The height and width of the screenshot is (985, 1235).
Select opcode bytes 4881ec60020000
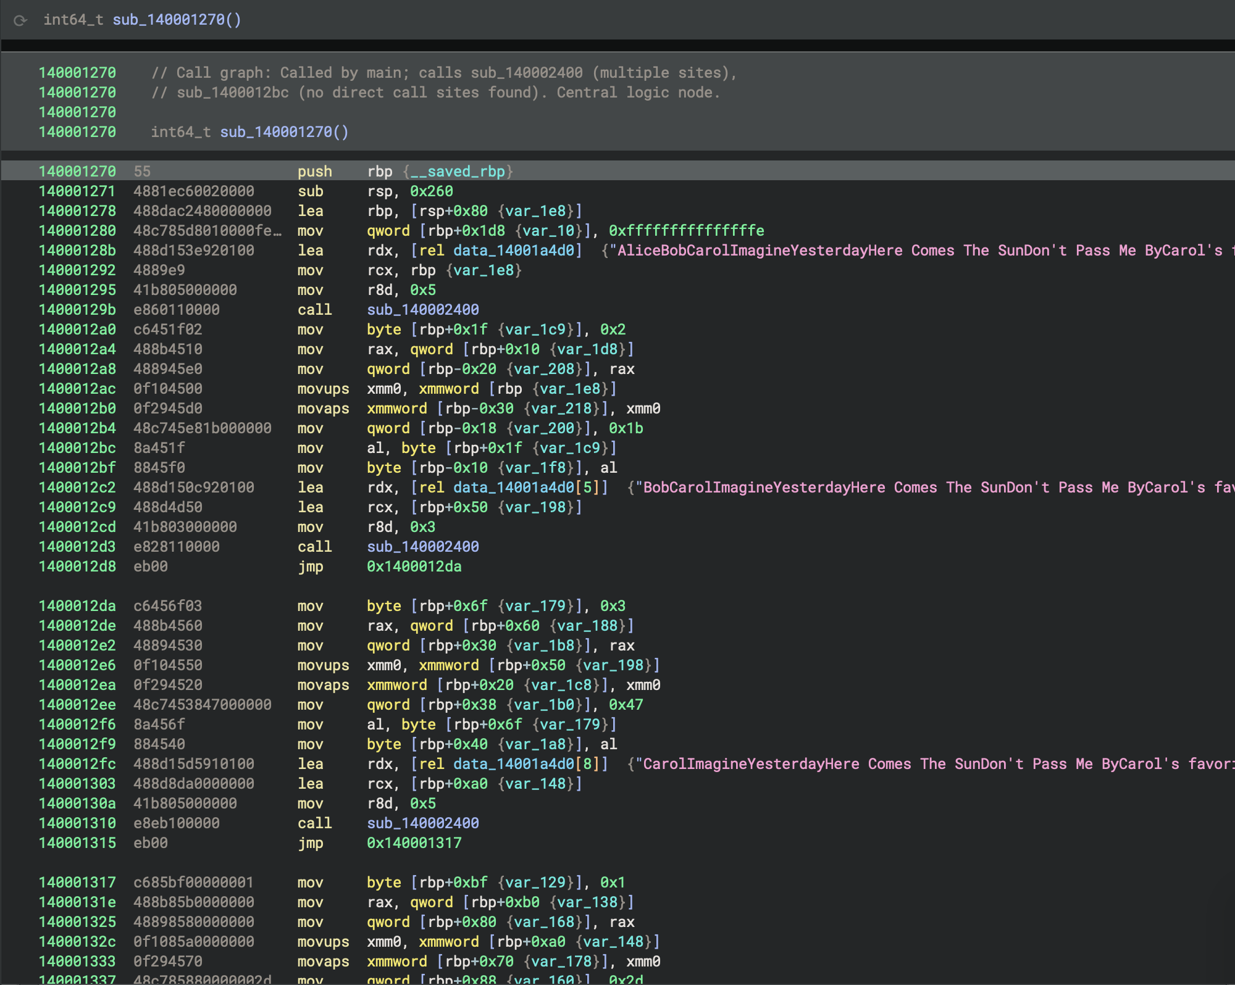tap(194, 191)
